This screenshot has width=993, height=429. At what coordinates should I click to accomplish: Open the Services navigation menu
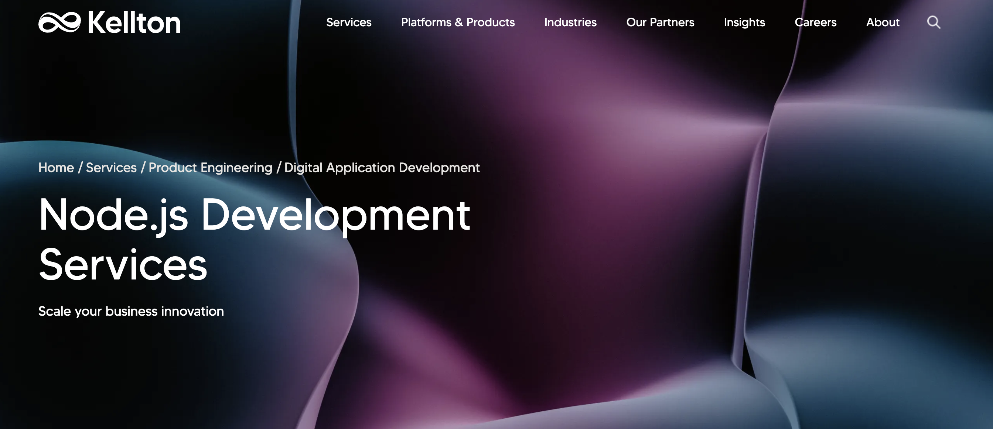(x=348, y=22)
